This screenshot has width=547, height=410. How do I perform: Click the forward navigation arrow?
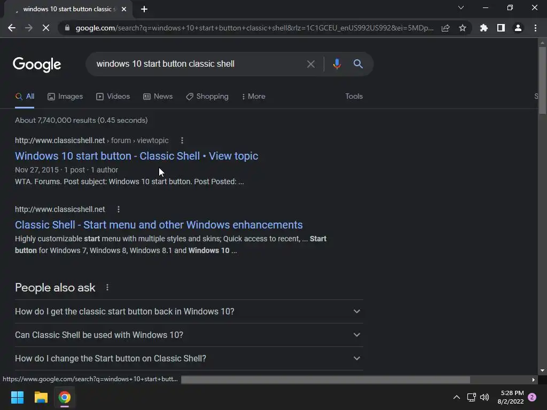point(29,28)
